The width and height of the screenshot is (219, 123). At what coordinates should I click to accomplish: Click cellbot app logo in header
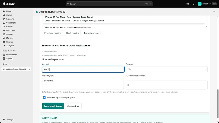click(37, 12)
